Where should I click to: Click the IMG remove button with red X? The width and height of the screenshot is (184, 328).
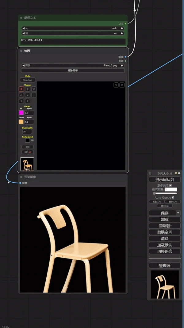[28, 152]
